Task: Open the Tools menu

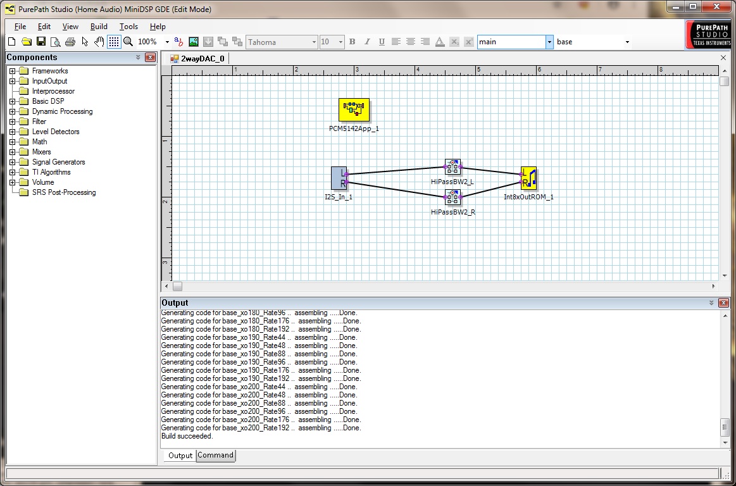Action: [x=128, y=27]
